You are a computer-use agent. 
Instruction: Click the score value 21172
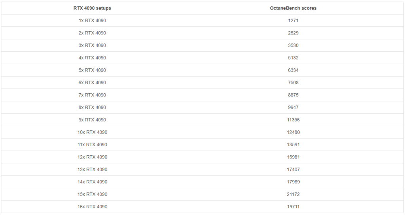293,194
